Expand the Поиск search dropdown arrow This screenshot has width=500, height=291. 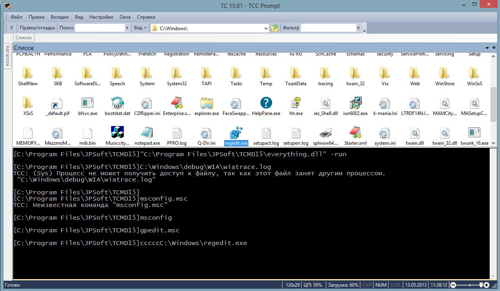(x=127, y=28)
